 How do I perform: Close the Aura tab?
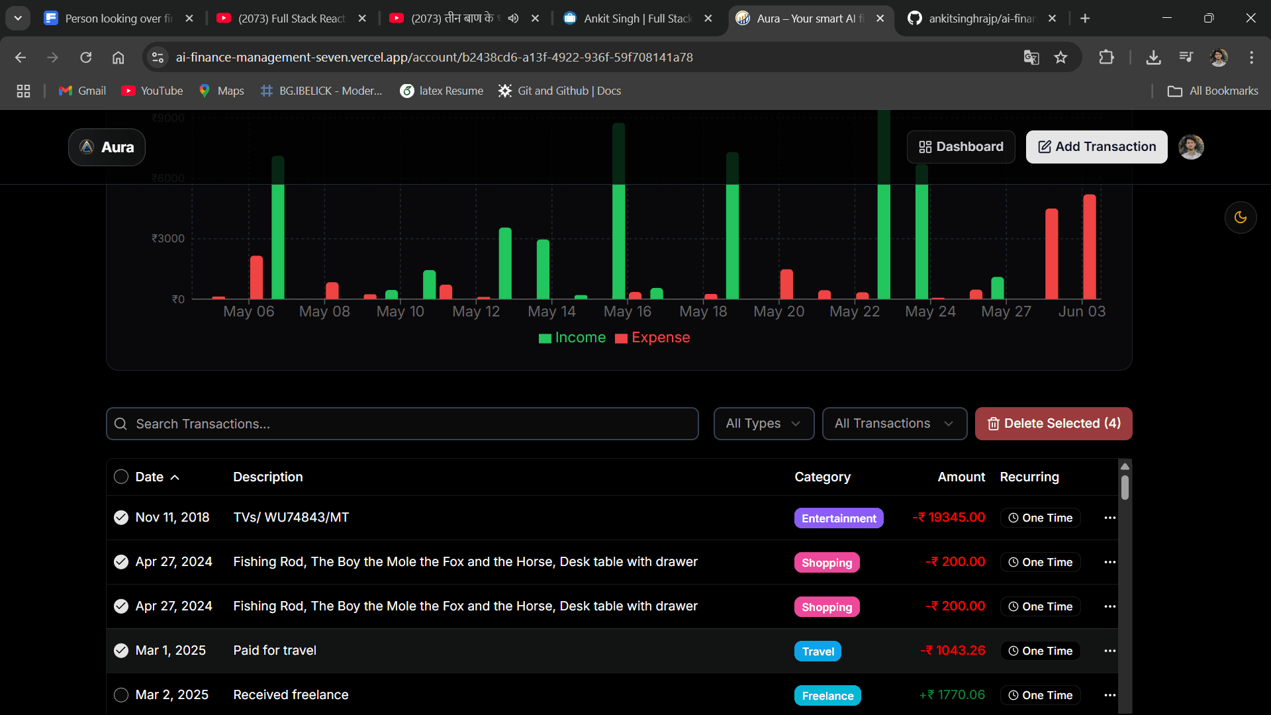tap(880, 19)
